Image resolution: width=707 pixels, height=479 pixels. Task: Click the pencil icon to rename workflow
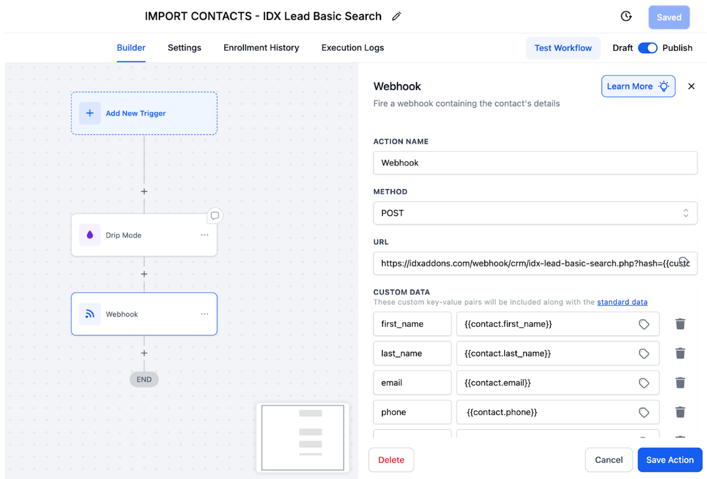click(396, 16)
